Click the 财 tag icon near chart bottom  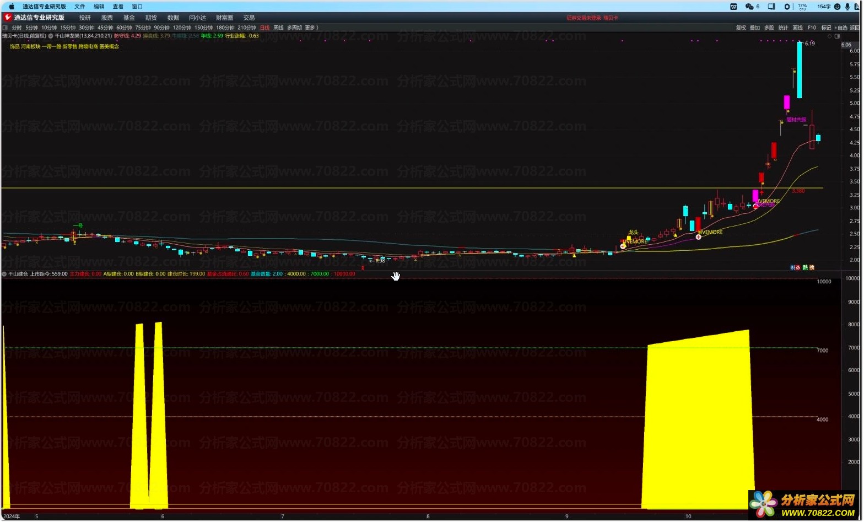[x=792, y=267]
